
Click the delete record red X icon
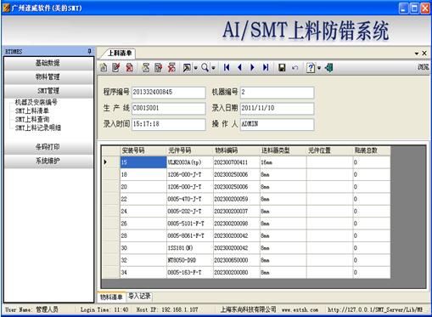[130, 67]
